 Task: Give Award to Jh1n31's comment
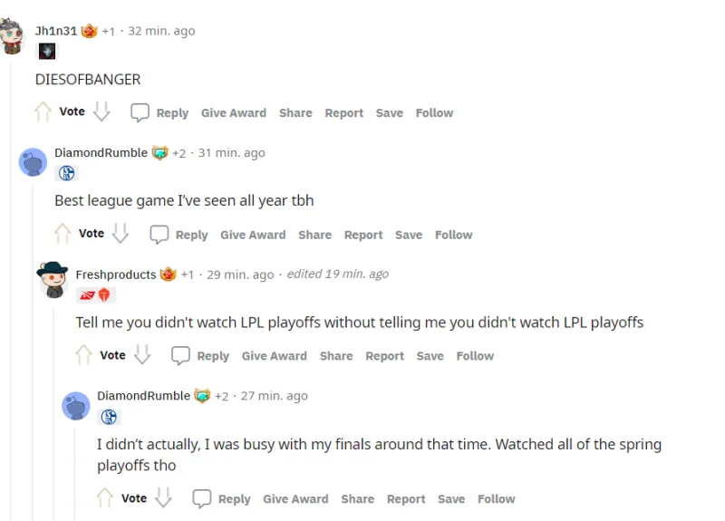[x=233, y=113]
